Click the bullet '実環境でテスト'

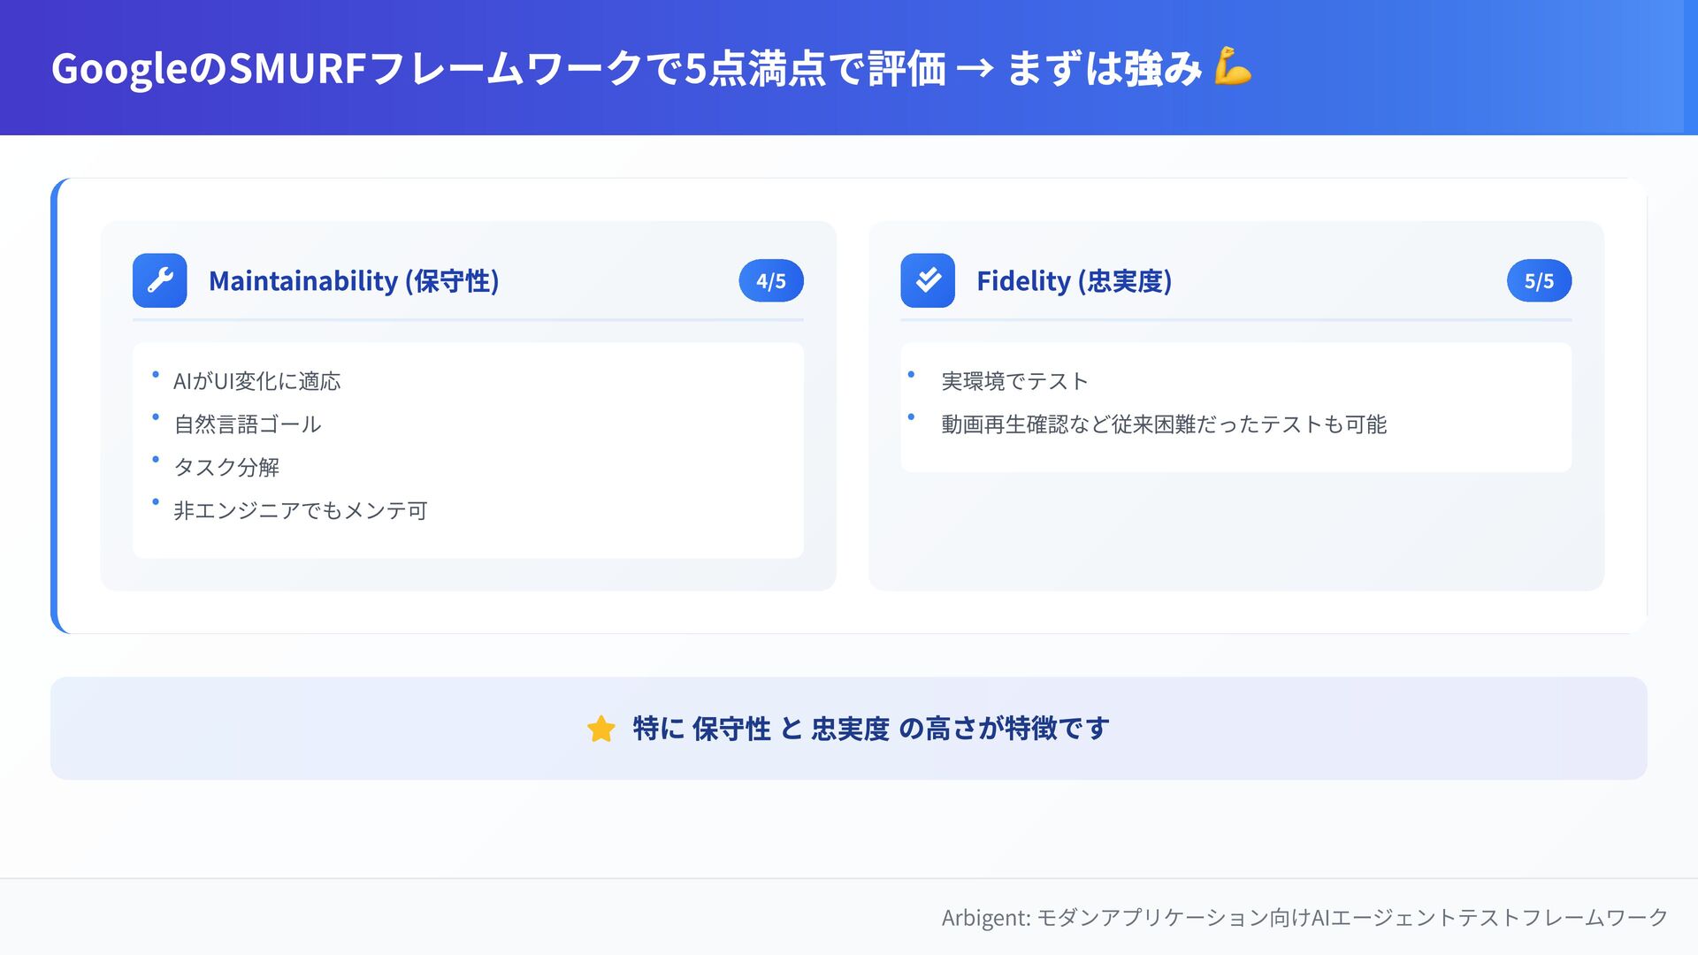coord(1013,381)
